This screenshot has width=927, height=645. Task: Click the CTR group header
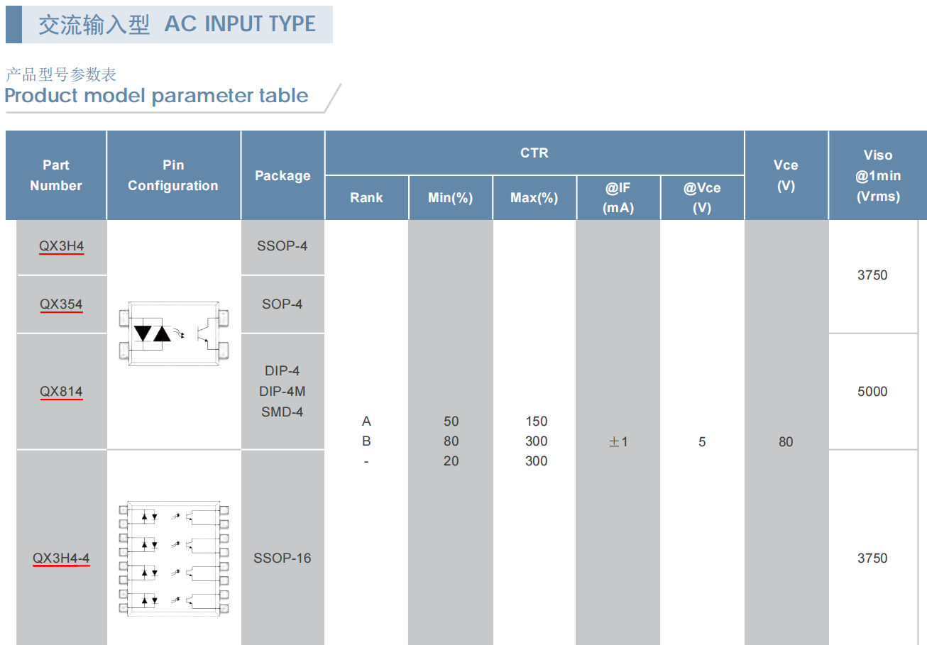(534, 153)
